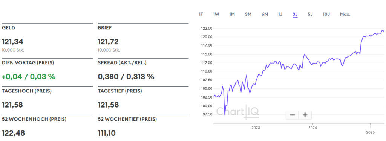Viewport: 386px width, 141px height.
Task: Choose the active 3J time range
Action: pyautogui.click(x=295, y=14)
